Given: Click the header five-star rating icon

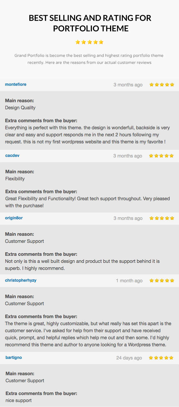Looking at the screenshot, I should [89, 42].
